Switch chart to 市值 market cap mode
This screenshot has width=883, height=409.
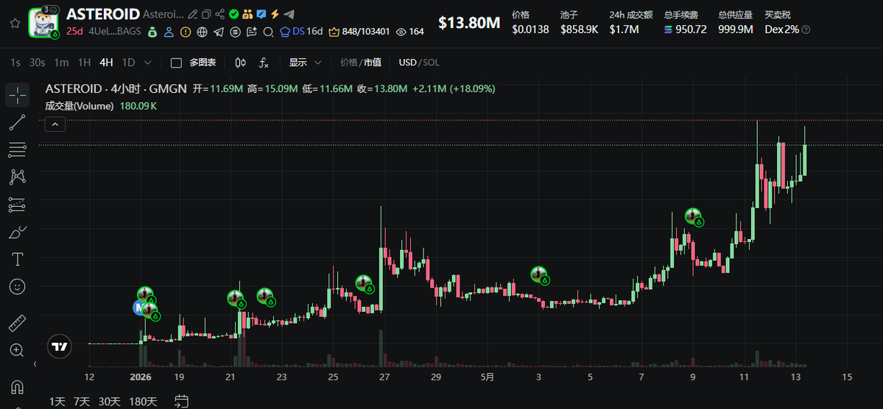(x=373, y=63)
